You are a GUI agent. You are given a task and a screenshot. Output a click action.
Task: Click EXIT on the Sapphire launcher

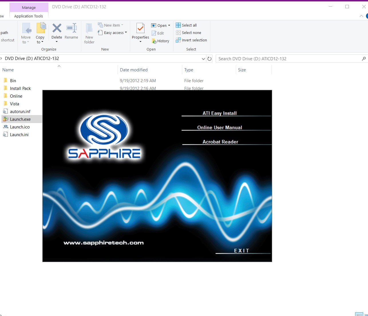click(x=242, y=251)
